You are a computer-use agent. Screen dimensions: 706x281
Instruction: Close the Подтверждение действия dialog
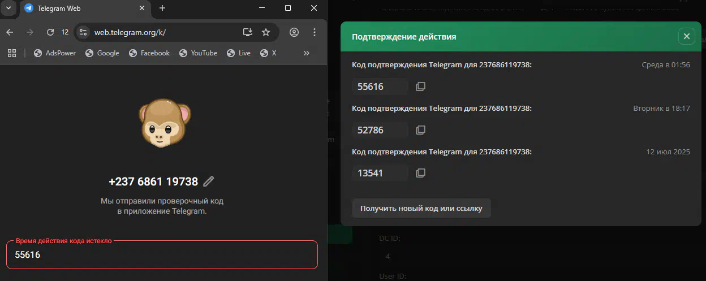(x=686, y=36)
